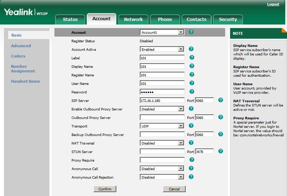Click the Outbound Proxy Server Port field
Image resolution: width=287 pixels, height=196 pixels.
(204, 118)
